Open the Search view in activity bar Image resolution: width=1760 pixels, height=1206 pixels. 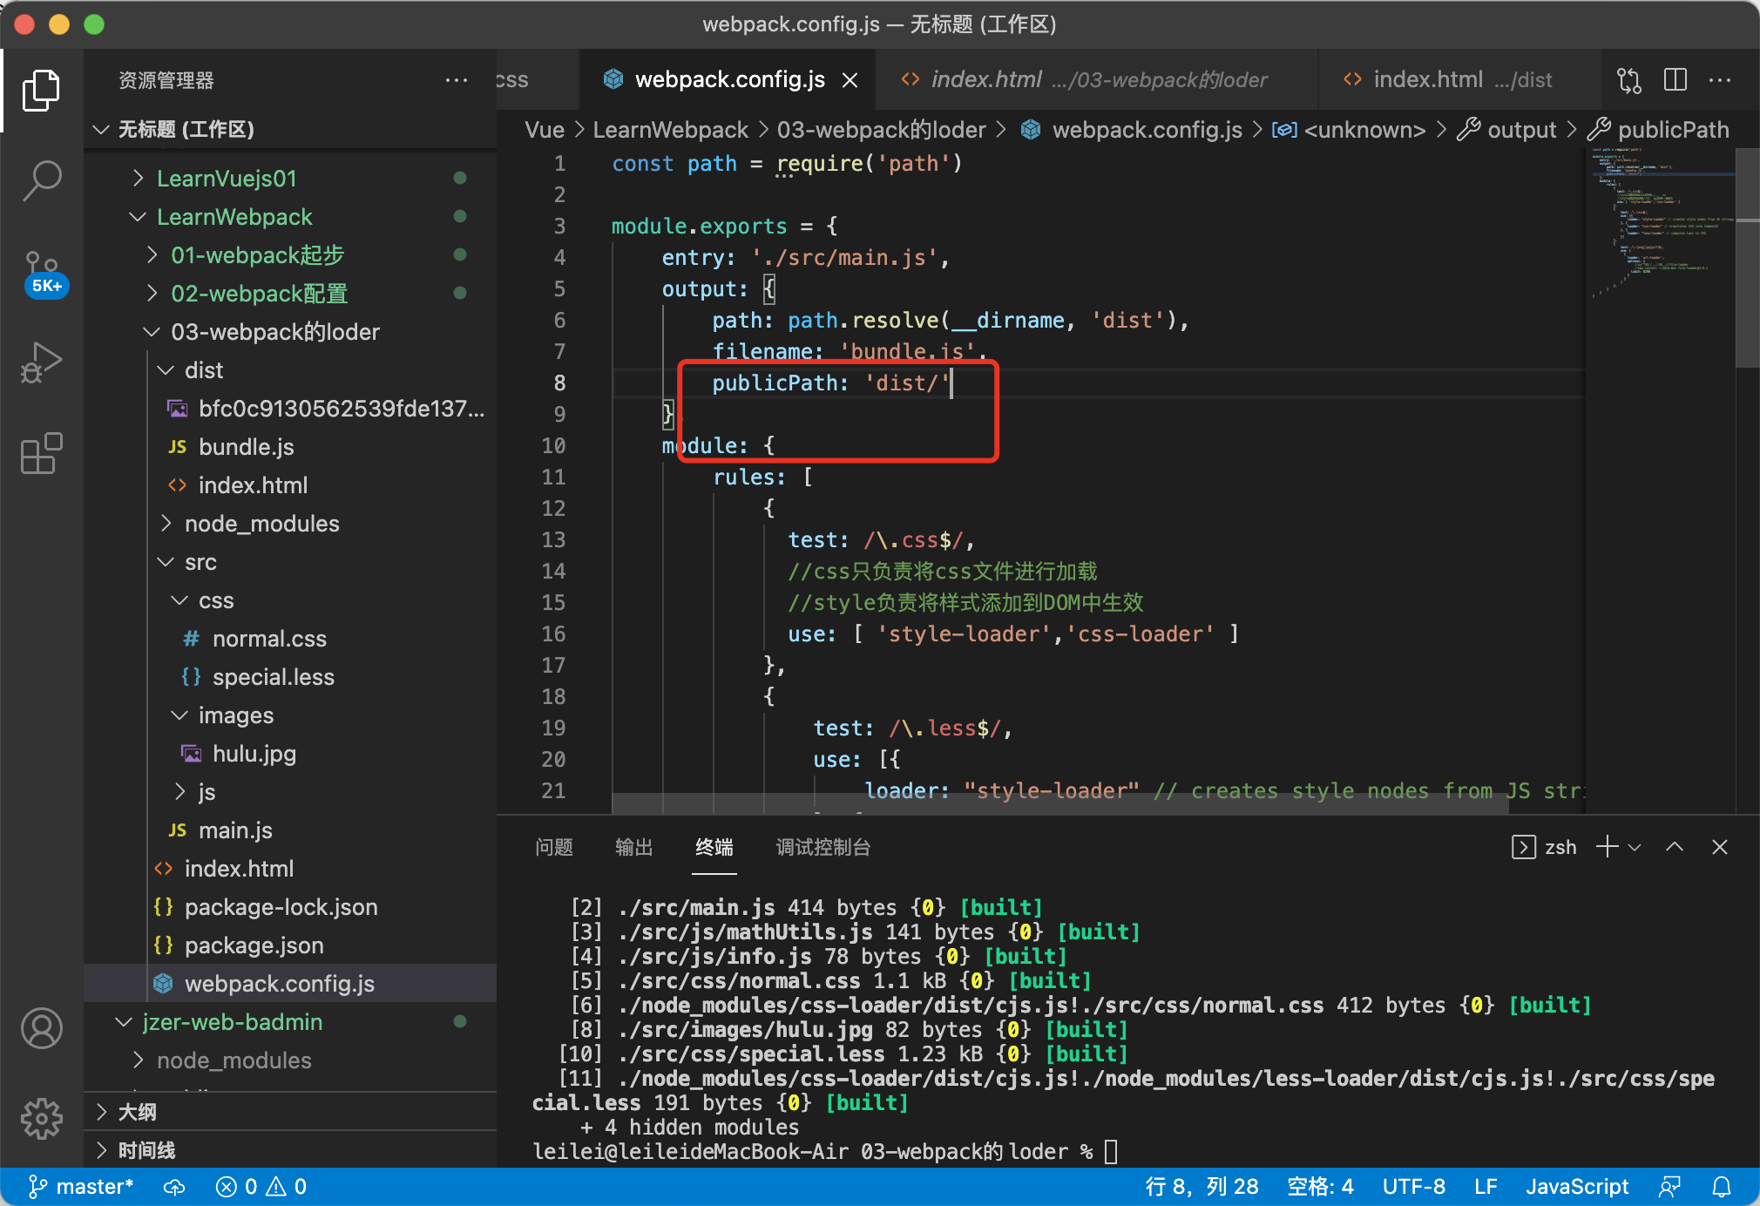click(42, 180)
